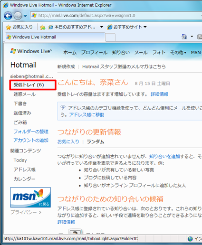Click the 知り合いを追加 link
Screen dimensions: 202x245
pos(164,157)
